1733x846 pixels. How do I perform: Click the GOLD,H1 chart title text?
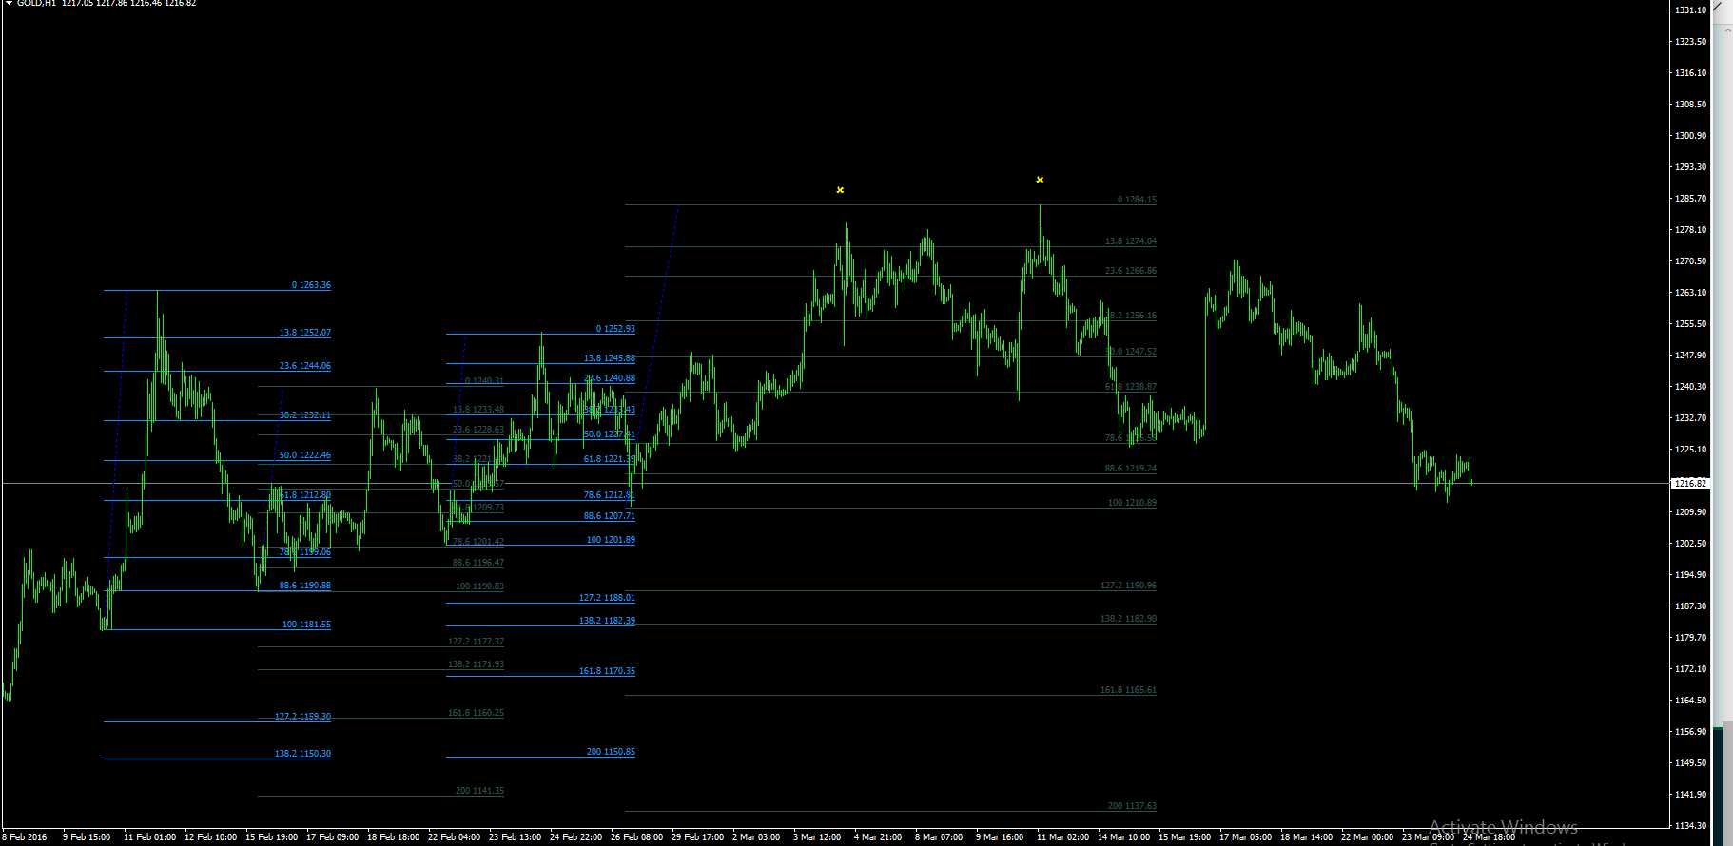pos(36,4)
